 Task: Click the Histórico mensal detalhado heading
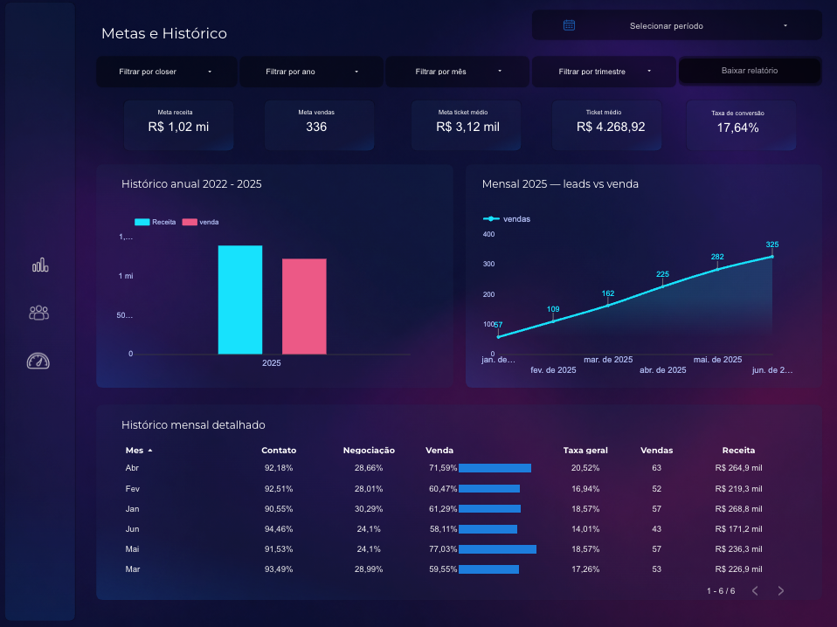(193, 424)
